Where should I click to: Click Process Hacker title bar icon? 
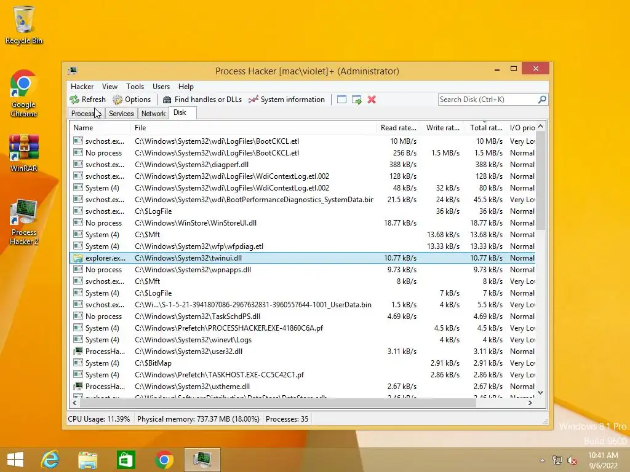tap(73, 71)
